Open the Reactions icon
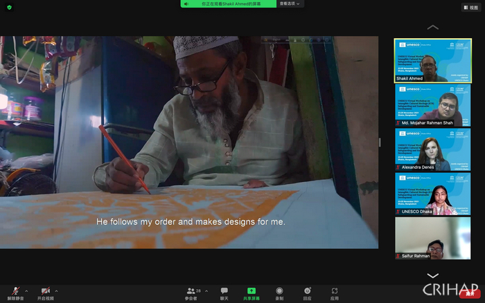This screenshot has height=303, width=485. pos(307,291)
